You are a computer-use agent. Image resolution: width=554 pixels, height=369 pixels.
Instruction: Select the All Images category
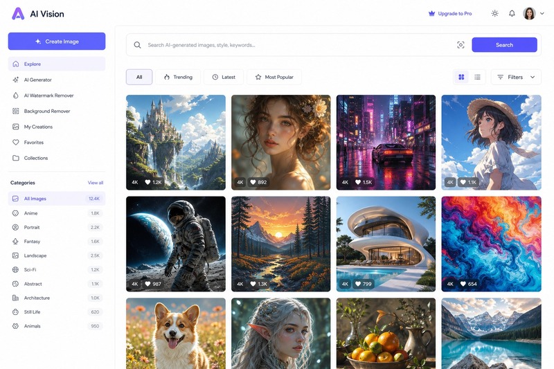57,199
